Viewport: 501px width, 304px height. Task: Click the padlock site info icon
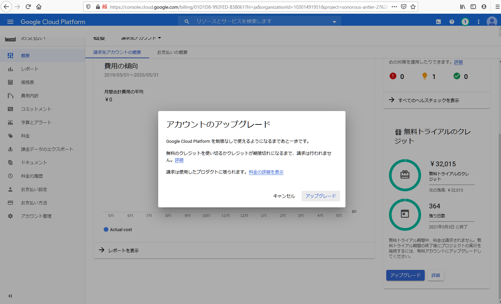click(98, 7)
